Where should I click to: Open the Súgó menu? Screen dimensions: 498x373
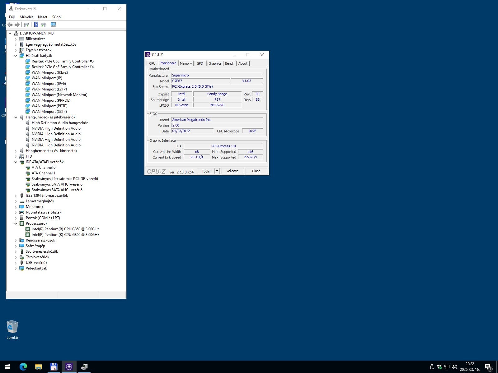(56, 17)
